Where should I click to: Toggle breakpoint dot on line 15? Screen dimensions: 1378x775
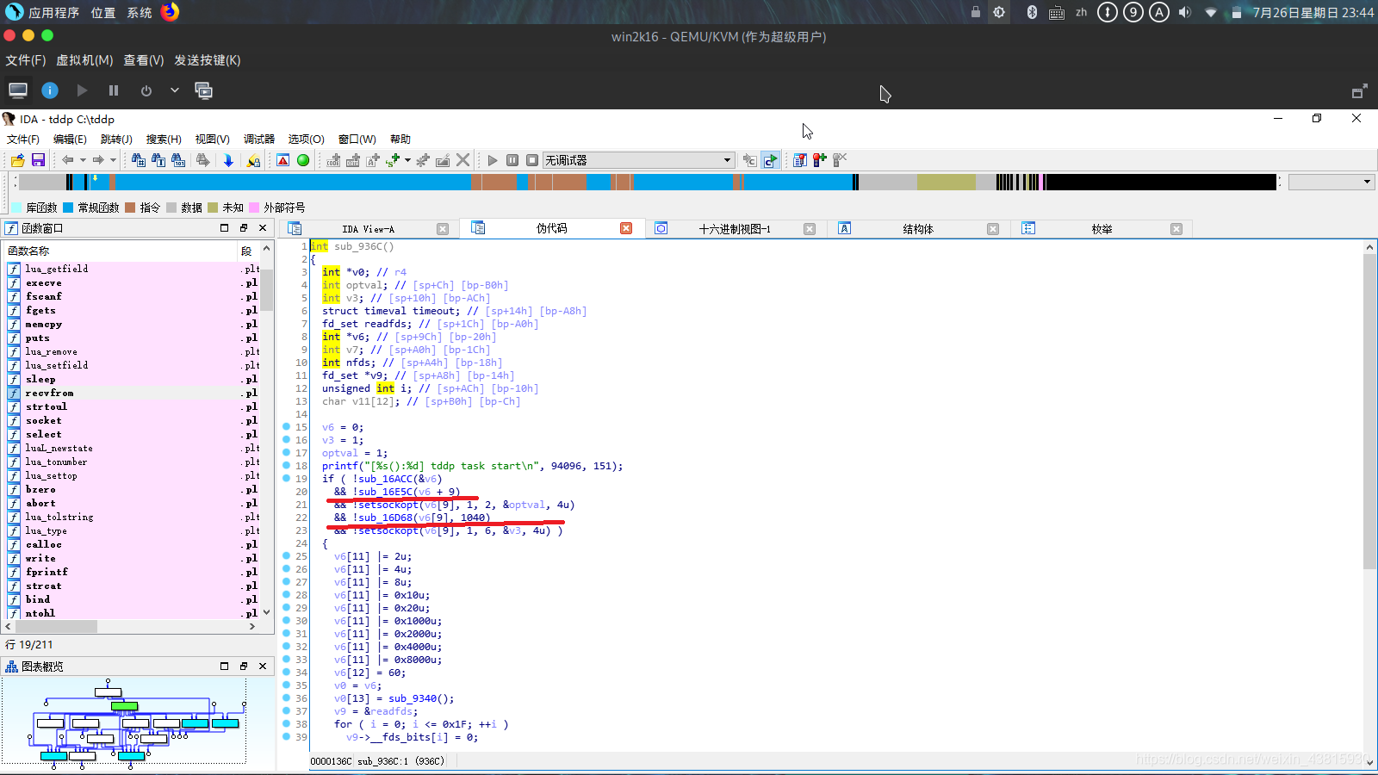pyautogui.click(x=286, y=426)
